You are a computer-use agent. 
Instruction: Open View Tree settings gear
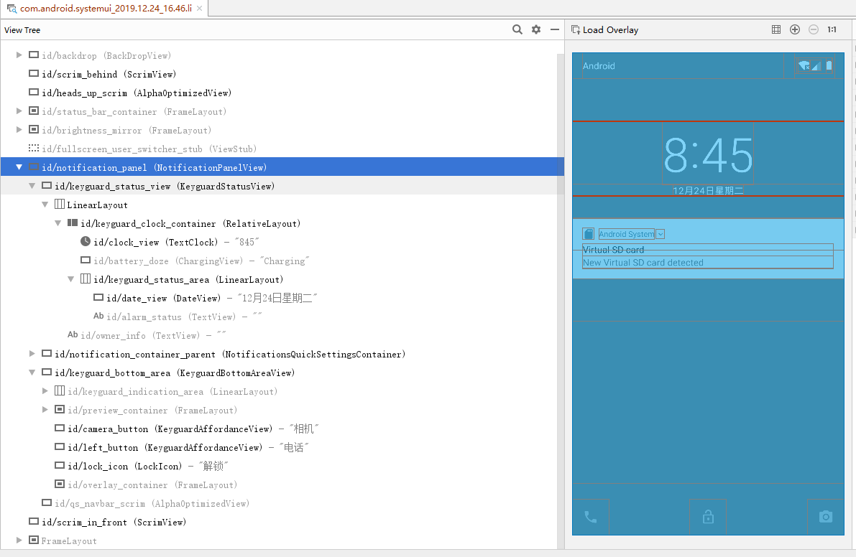[x=536, y=29]
